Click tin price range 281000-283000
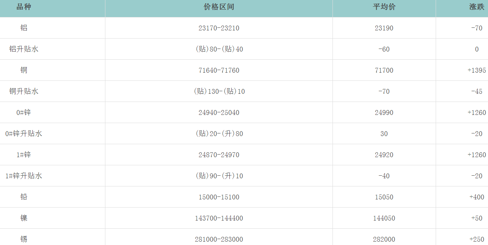Image resolution: width=488 pixels, height=245 pixels. point(219,239)
